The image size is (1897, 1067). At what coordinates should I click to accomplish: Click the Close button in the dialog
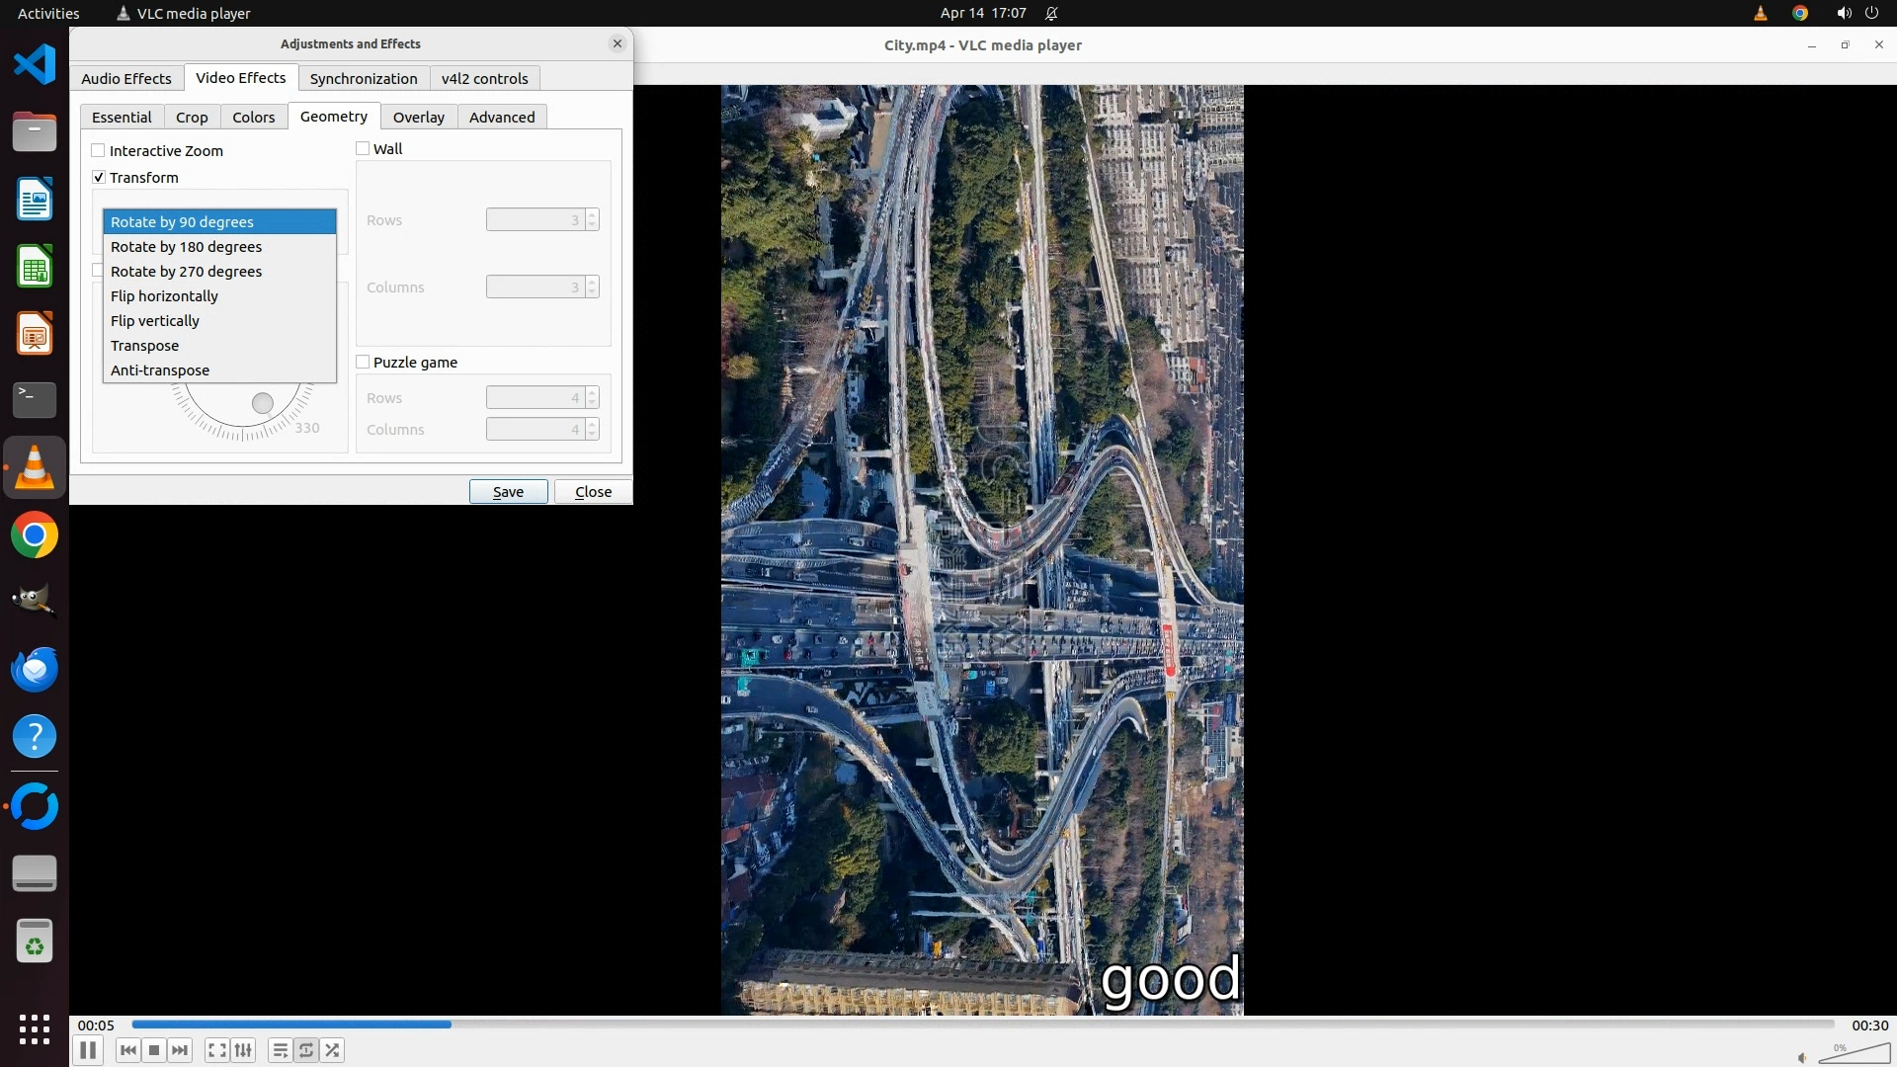tap(593, 492)
